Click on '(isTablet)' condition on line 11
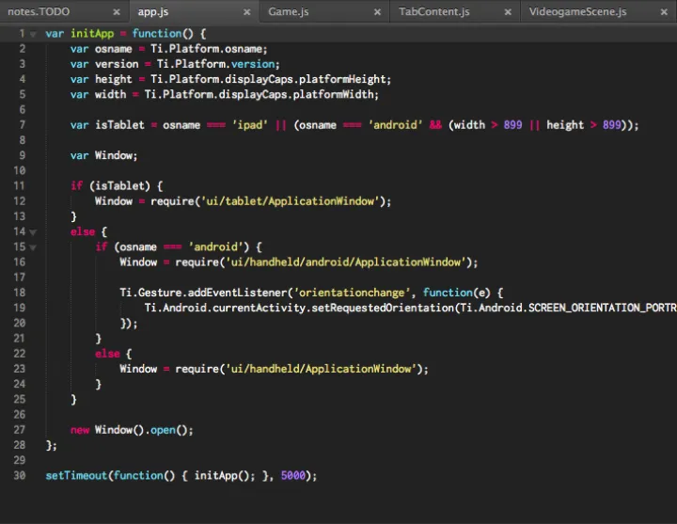This screenshot has width=677, height=524. click(x=119, y=185)
